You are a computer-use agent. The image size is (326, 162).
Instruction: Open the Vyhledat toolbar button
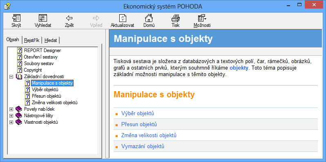point(43,21)
